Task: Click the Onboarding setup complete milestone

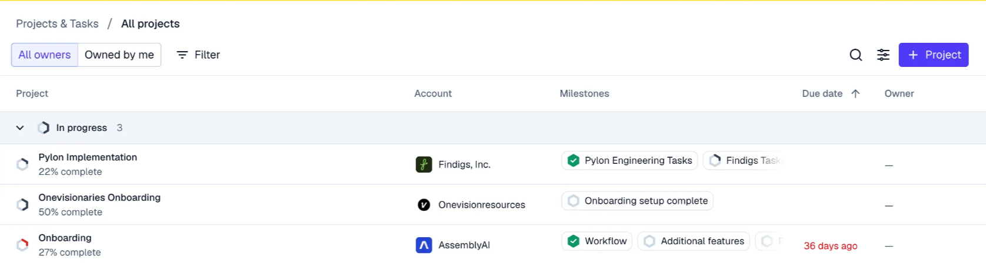Action: (638, 201)
